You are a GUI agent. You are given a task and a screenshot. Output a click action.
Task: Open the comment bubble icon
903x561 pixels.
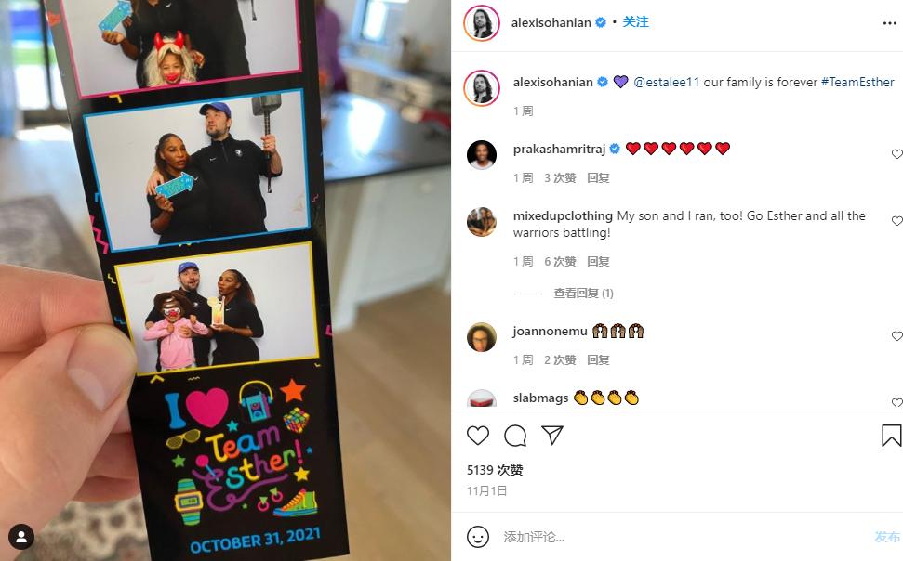tap(515, 436)
